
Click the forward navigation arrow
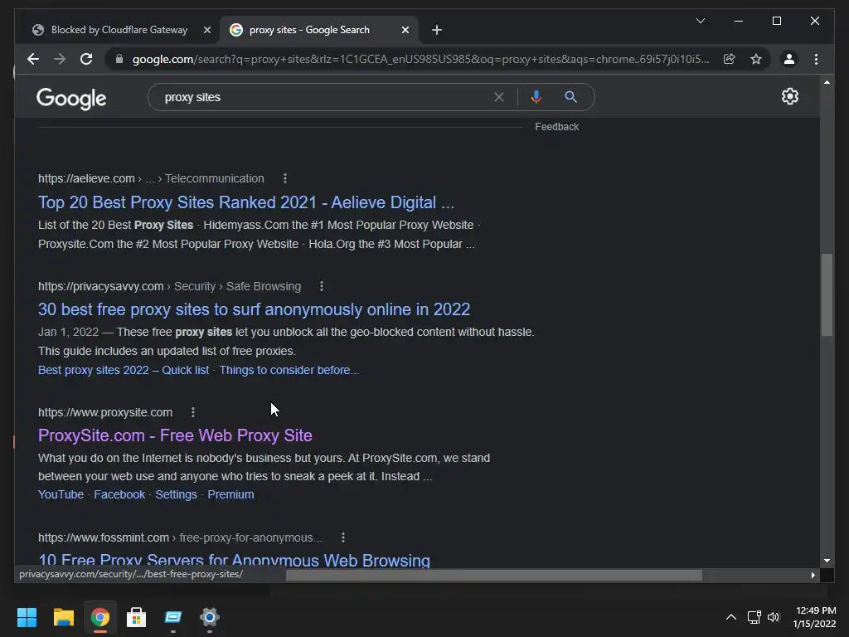60,59
